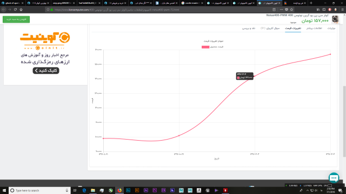This screenshot has width=346, height=194.
Task: Open Photoshop from the taskbar
Action: 128,190
